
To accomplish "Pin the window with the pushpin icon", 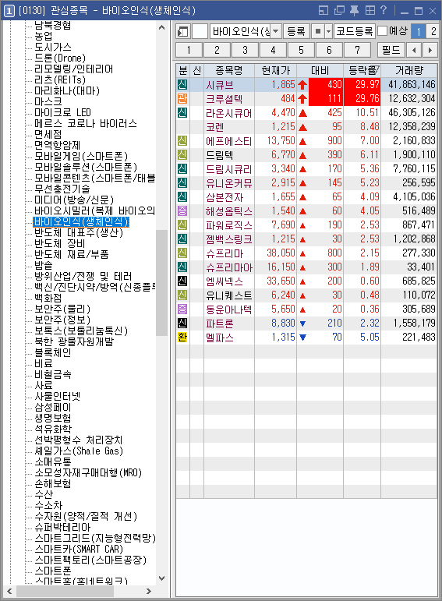I will tap(355, 10).
